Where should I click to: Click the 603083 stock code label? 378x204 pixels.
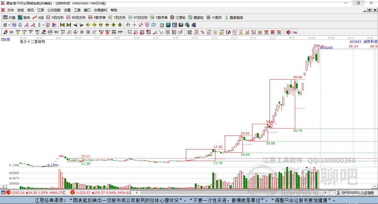click(x=355, y=42)
